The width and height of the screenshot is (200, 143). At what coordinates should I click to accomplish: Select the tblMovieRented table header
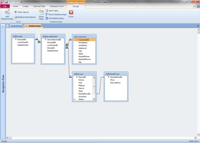click(x=53, y=37)
